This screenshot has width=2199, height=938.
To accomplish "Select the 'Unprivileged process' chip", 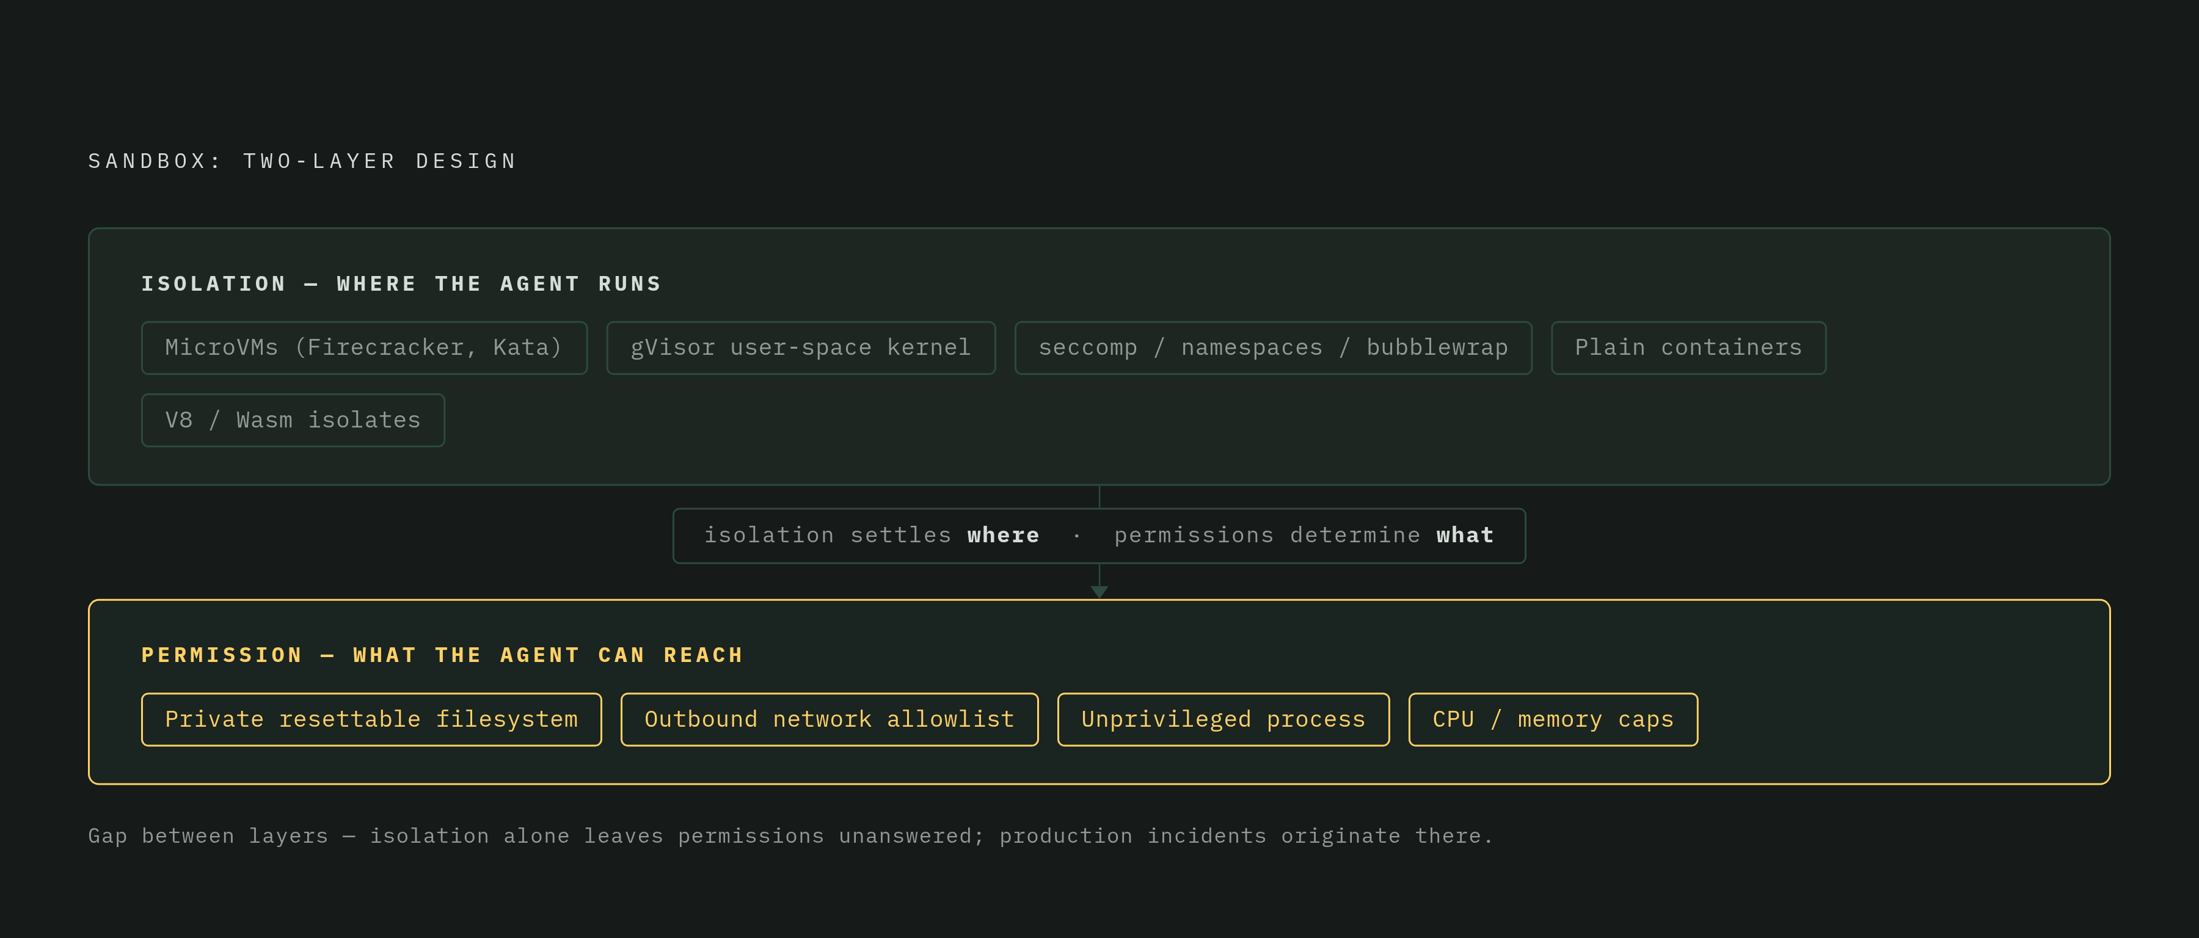I will [x=1223, y=719].
